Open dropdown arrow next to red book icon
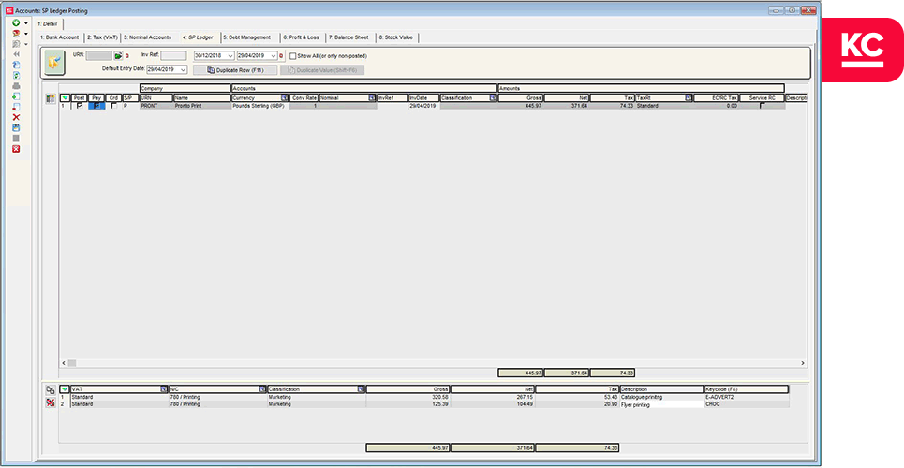Screen dimensions: 904x468 [26, 34]
